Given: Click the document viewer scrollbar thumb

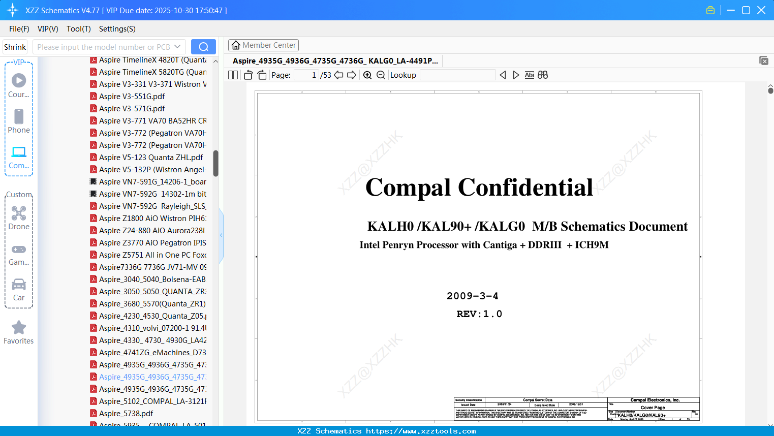Looking at the screenshot, I should [x=770, y=90].
